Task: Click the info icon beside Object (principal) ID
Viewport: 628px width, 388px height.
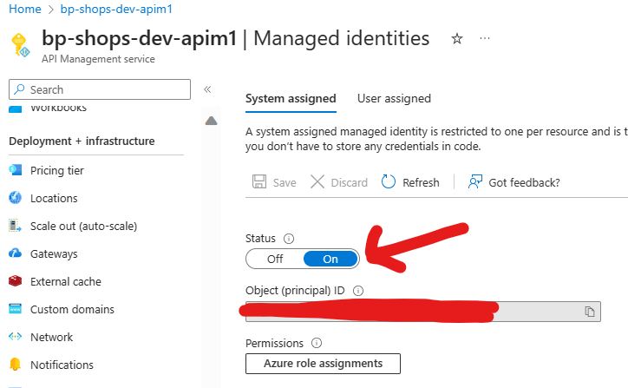Action: (358, 291)
